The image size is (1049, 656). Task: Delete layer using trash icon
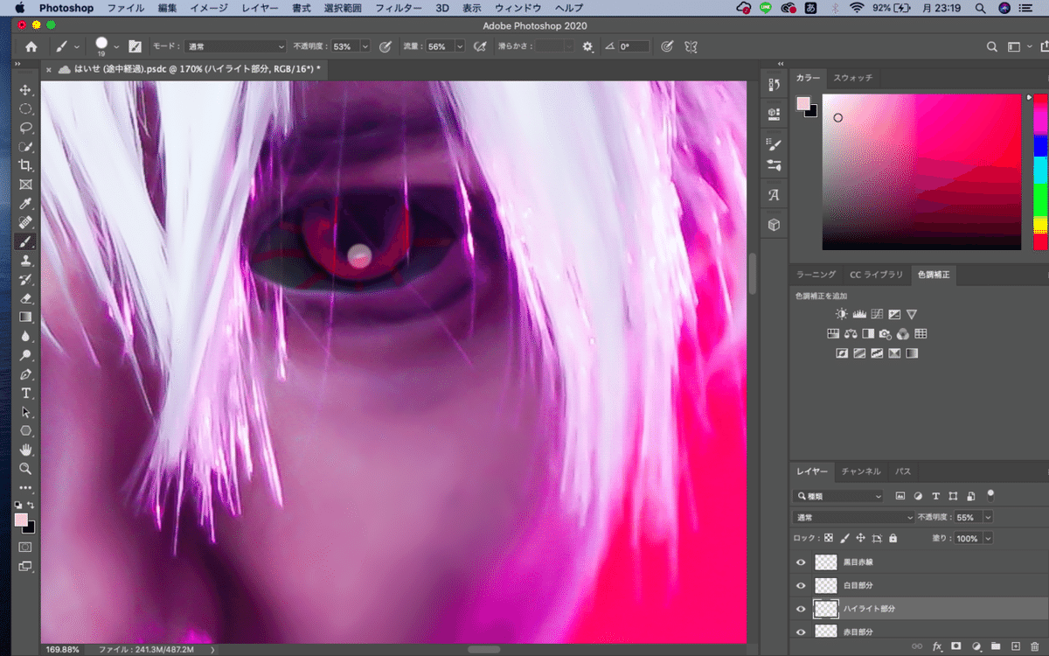coord(1035,646)
